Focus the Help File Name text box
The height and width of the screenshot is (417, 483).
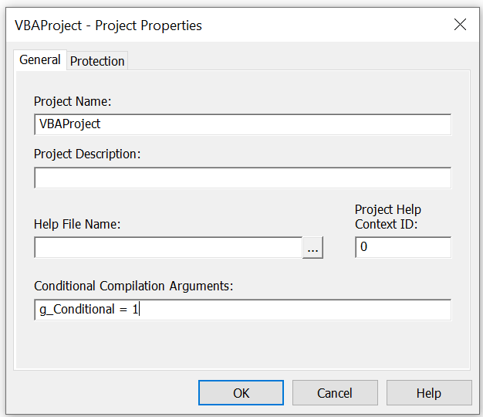(168, 247)
